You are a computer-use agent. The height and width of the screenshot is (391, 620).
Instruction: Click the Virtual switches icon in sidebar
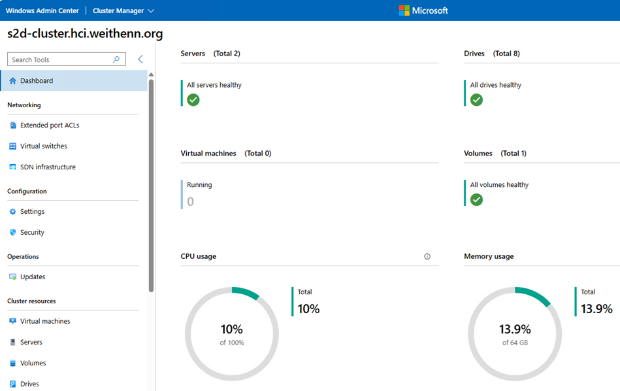[x=12, y=146]
